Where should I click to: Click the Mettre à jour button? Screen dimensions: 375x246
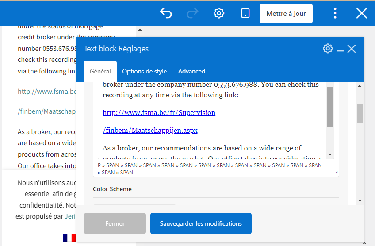click(286, 13)
